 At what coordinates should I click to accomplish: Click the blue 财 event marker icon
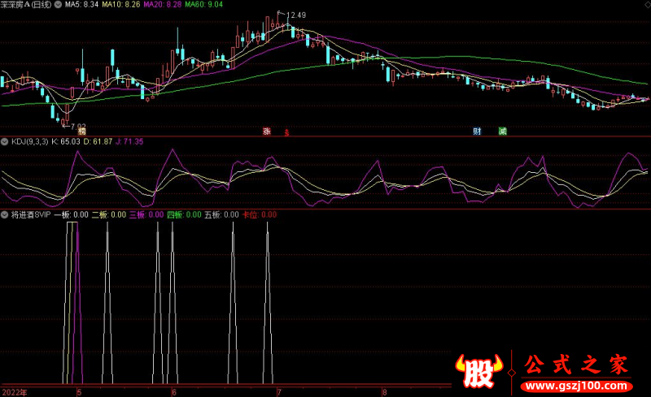pos(478,131)
